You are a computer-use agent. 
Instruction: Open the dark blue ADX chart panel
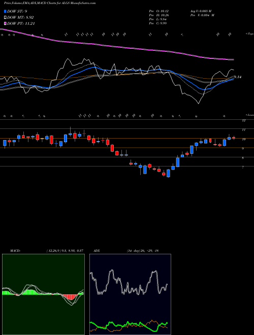[130, 294]
